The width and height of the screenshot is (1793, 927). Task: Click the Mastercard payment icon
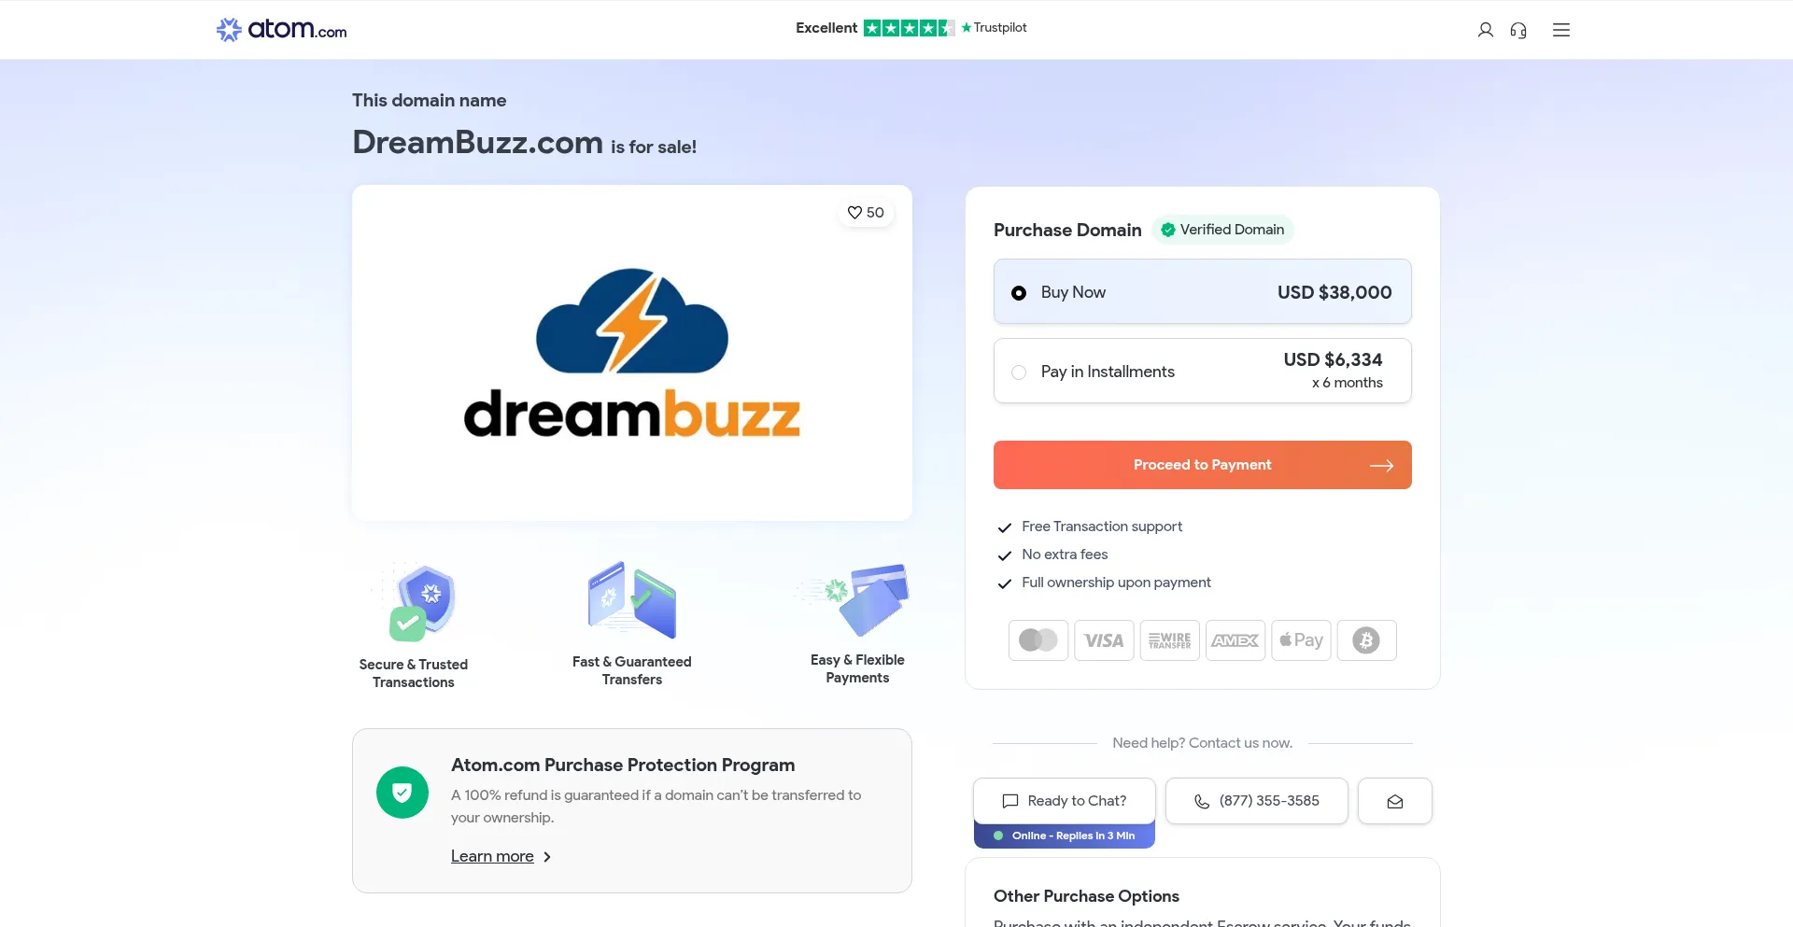click(x=1038, y=640)
